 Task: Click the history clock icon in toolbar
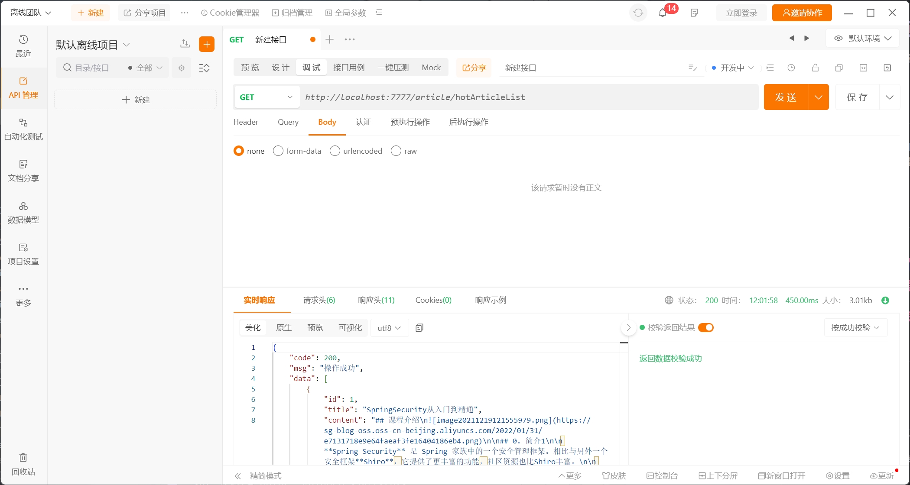(x=791, y=68)
